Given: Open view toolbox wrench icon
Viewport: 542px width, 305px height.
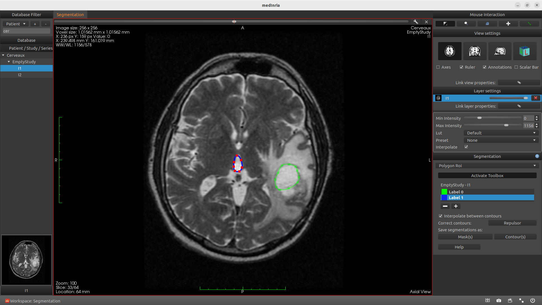Looking at the screenshot, I should 416,22.
